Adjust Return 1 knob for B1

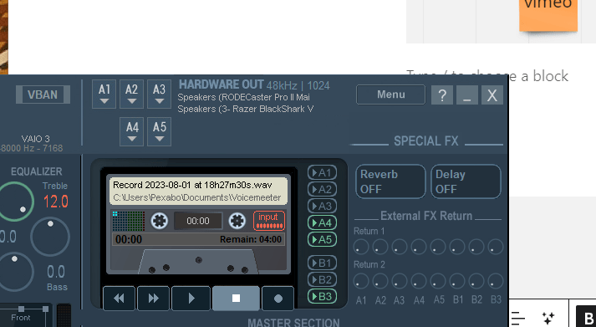point(457,247)
